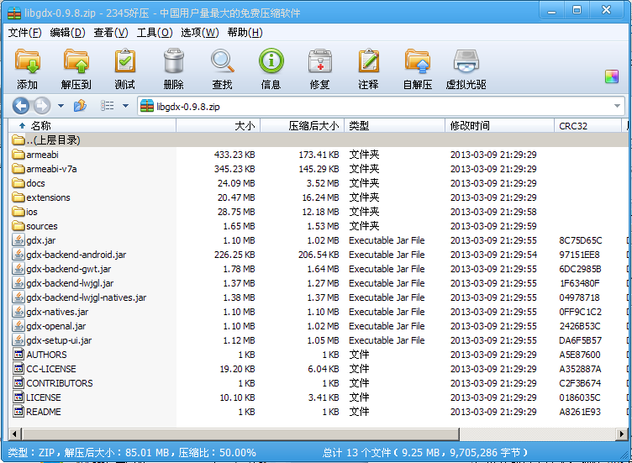The height and width of the screenshot is (463, 632).
Task: Select gdx-backend-android.jar file
Action: pyautogui.click(x=76, y=255)
